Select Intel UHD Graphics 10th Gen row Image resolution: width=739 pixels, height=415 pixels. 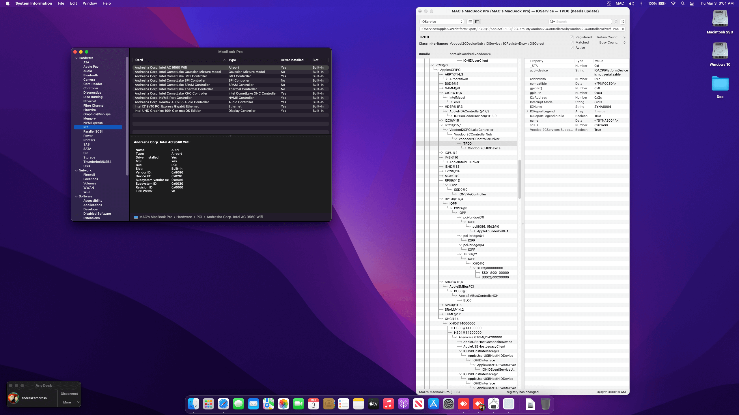(230, 111)
